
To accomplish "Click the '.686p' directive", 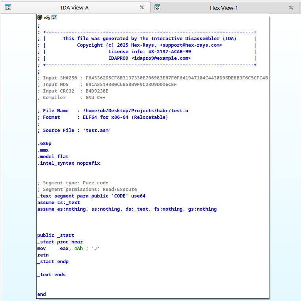I will click(45, 144).
